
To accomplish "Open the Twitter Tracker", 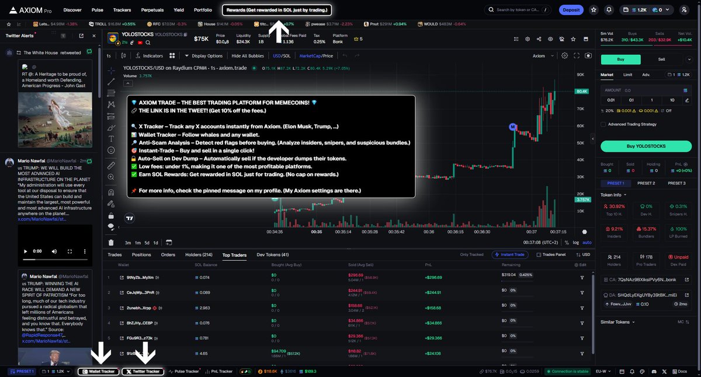I will [x=143, y=371].
